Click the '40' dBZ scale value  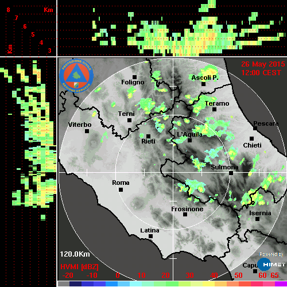point(214,276)
